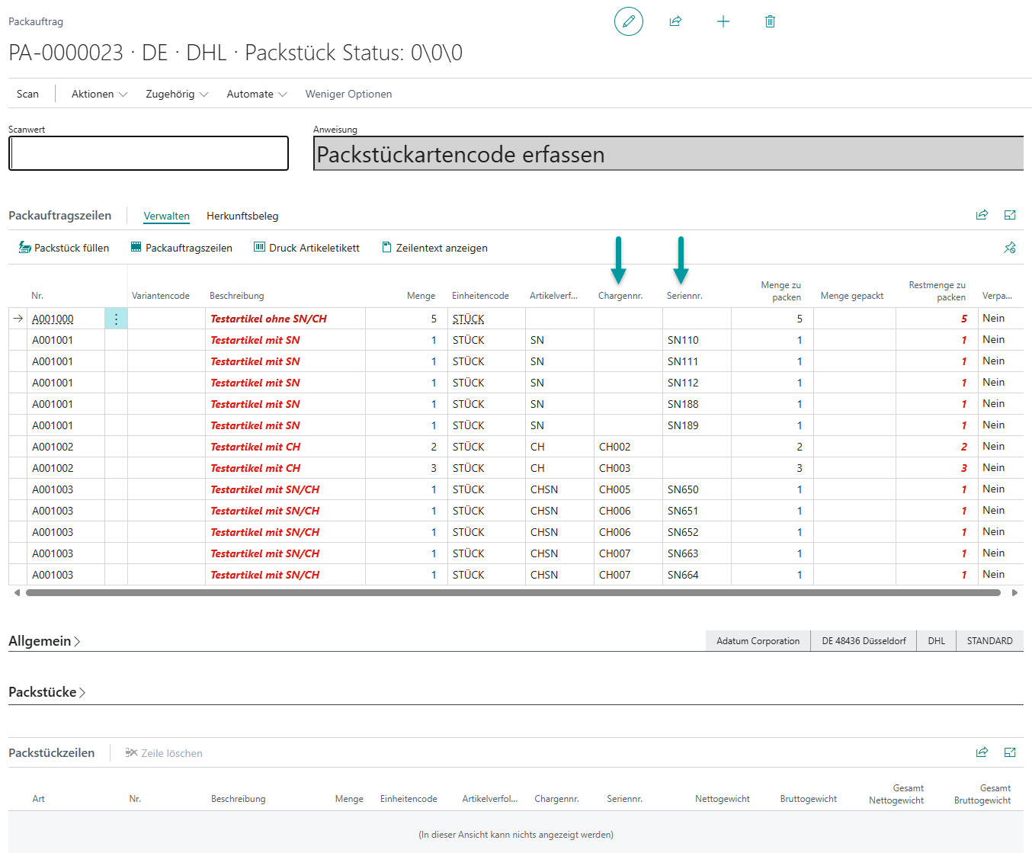
Task: Click Weniger Optionen
Action: [x=348, y=94]
